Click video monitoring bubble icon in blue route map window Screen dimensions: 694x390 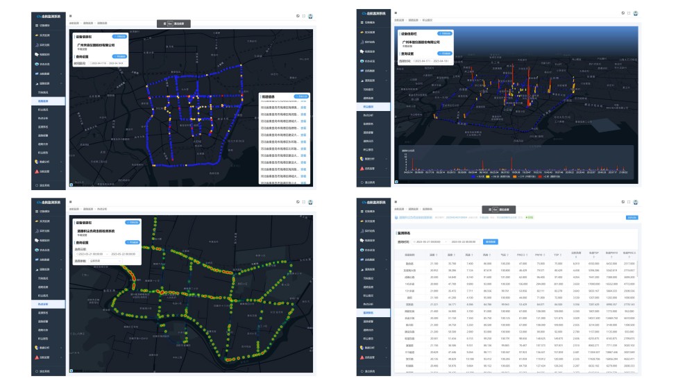click(x=37, y=54)
